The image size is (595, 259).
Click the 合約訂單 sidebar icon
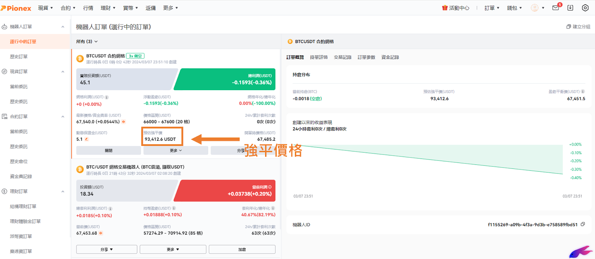click(x=4, y=117)
